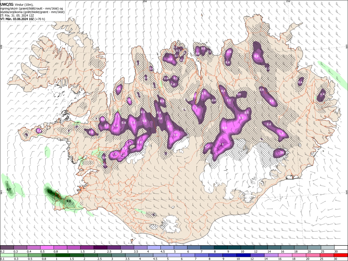This screenshot has height=261, width=348.
Task: Select snow-scale swatch between 0.2 and 0.3
Action: pos(7,247)
